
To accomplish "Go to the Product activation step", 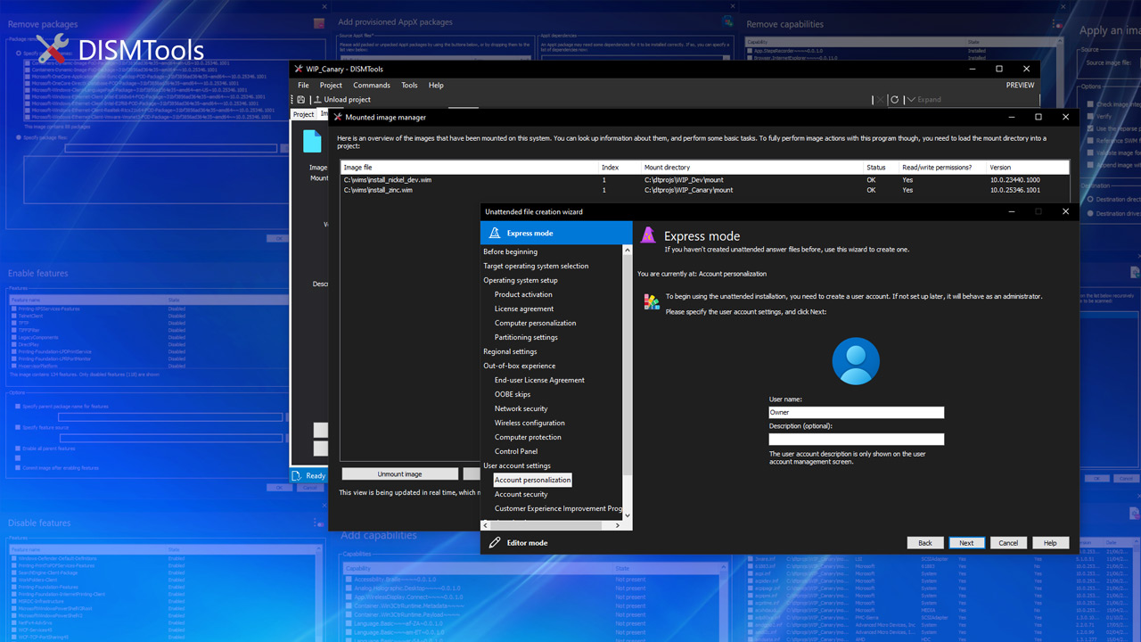I will (523, 294).
